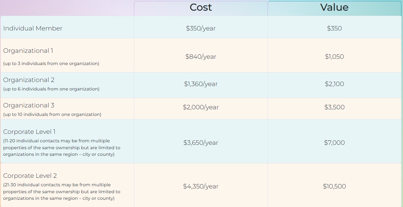The image size is (403, 207).
Task: Select the Organizational 3 membership label
Action: [x=29, y=105]
